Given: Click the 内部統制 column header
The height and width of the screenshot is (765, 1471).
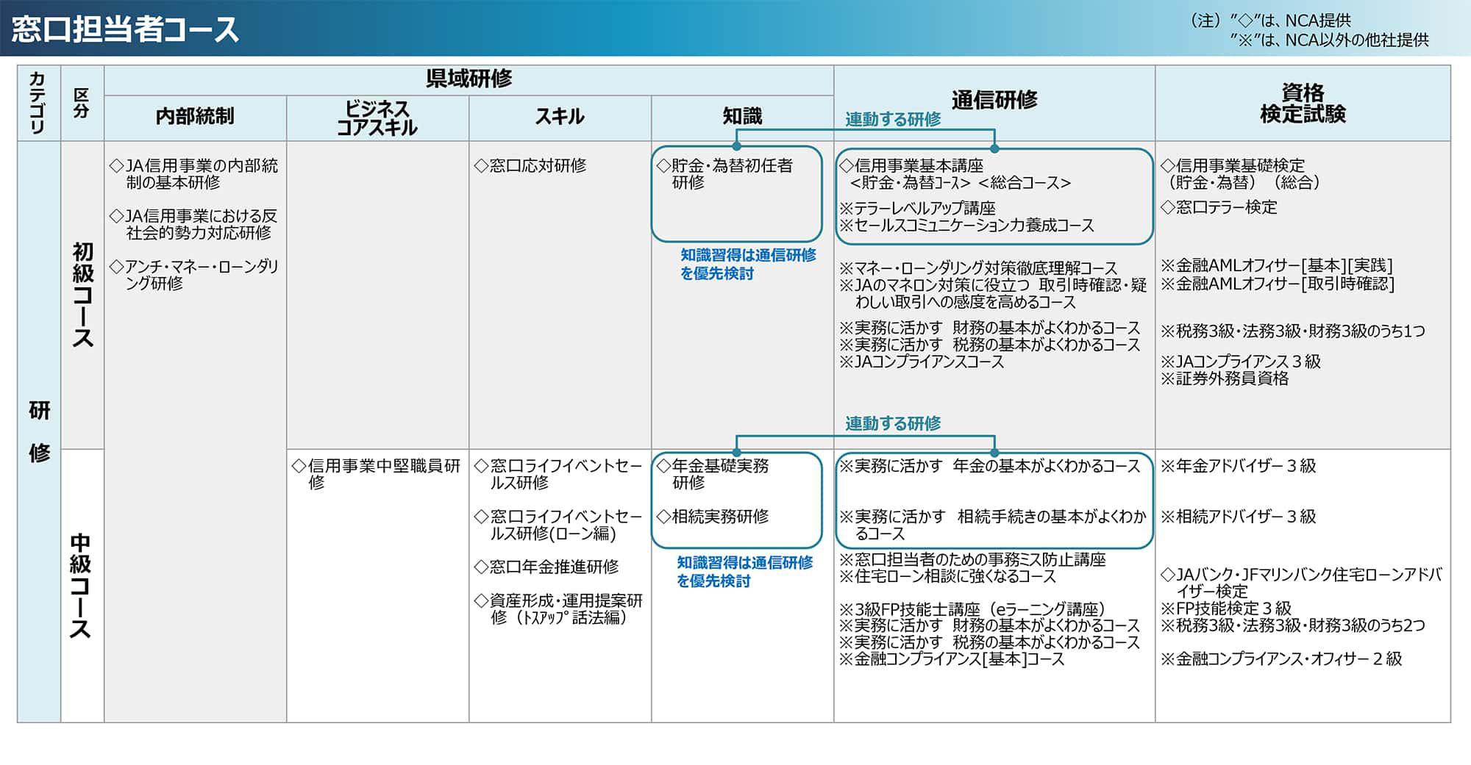Looking at the screenshot, I should pos(195,116).
